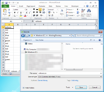Select the colours sheet tab
Screen dimensions: 104x92
[14, 71]
